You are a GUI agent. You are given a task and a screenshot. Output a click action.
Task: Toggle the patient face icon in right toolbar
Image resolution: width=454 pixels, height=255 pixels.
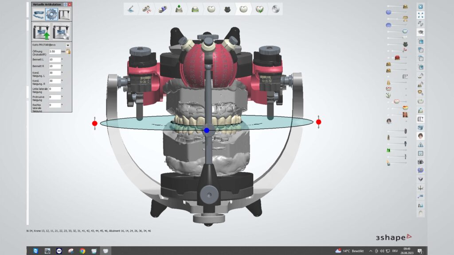[420, 136]
